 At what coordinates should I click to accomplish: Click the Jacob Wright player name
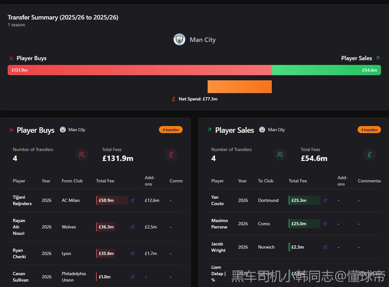pyautogui.click(x=219, y=247)
